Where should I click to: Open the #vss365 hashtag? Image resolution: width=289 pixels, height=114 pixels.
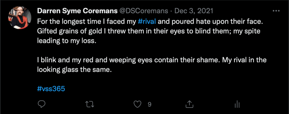click(51, 89)
